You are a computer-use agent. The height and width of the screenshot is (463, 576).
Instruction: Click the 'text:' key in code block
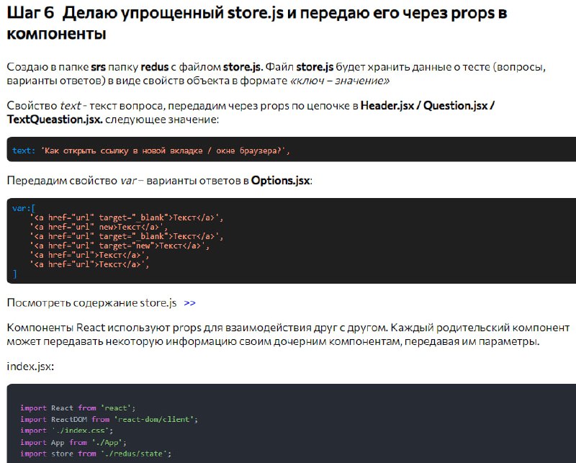pos(24,150)
